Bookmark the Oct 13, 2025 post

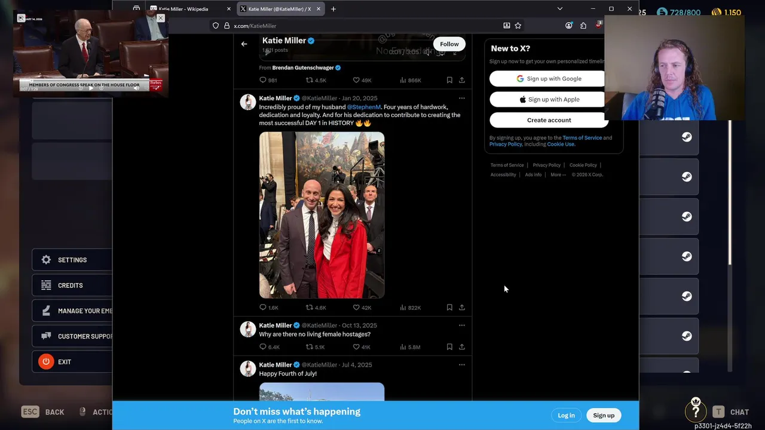click(x=449, y=347)
